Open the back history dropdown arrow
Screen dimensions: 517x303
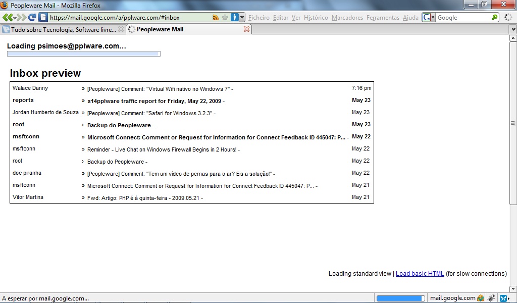pyautogui.click(x=15, y=18)
